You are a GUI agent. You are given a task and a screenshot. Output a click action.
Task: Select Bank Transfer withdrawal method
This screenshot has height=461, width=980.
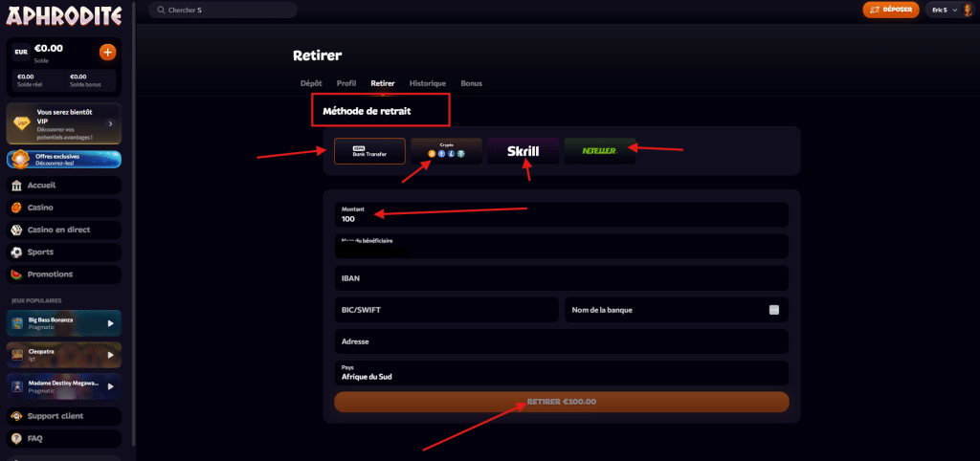[x=369, y=151]
